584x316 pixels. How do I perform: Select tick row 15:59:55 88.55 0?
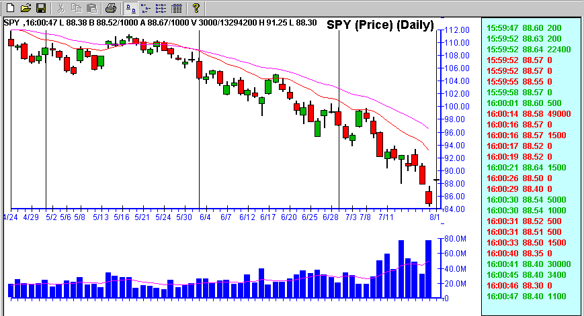pyautogui.click(x=519, y=82)
